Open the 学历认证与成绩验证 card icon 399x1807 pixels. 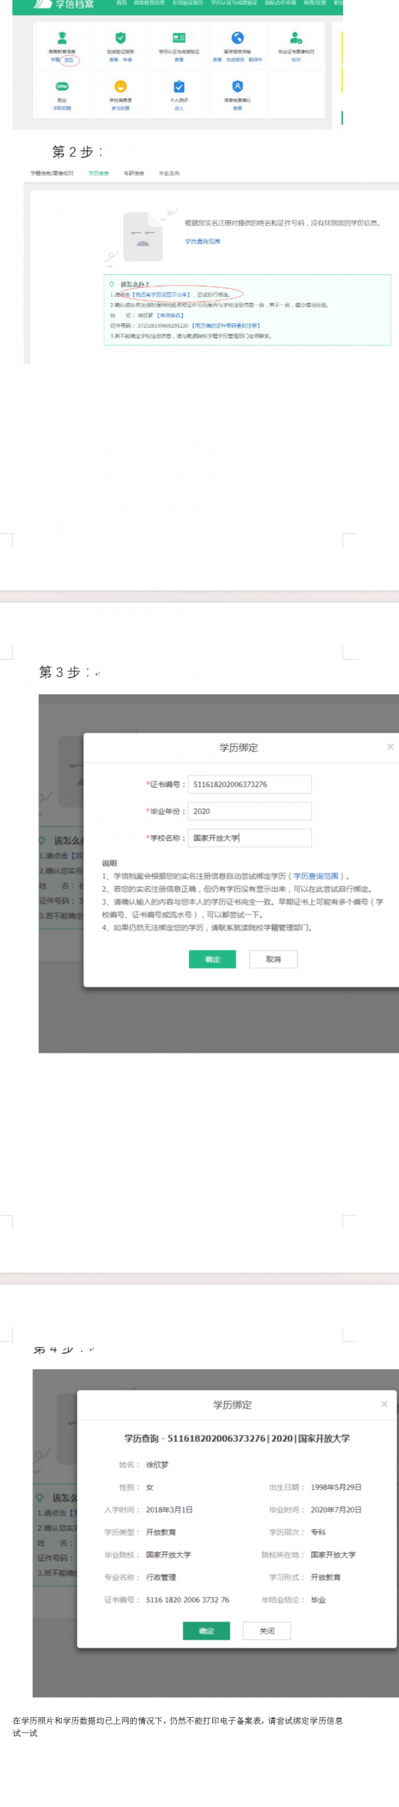coord(179,37)
